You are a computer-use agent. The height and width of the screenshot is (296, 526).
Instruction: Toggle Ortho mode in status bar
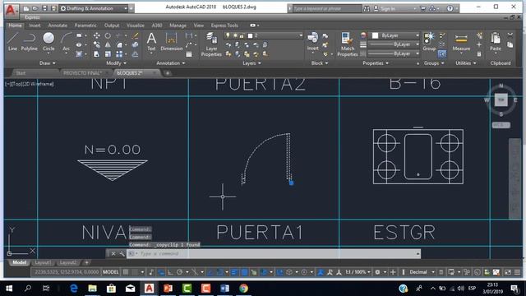tap(170, 272)
